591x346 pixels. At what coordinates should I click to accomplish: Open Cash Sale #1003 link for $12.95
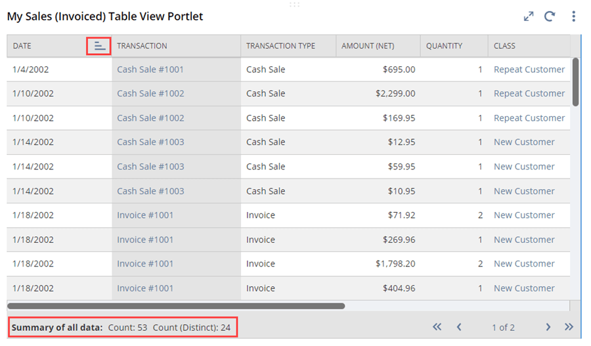click(150, 142)
